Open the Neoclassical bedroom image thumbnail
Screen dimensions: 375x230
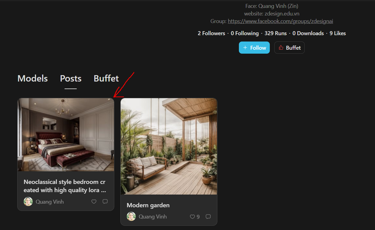coord(66,135)
